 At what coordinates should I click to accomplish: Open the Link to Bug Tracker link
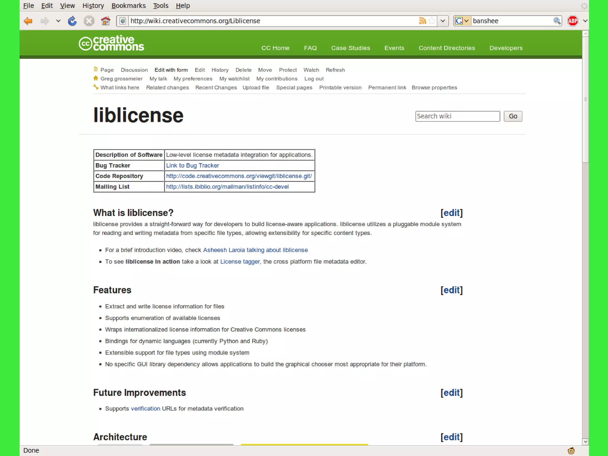pyautogui.click(x=192, y=166)
